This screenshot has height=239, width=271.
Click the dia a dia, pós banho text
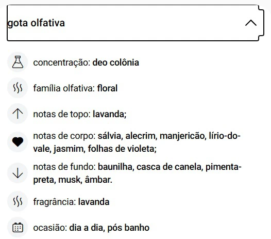pos(109,228)
